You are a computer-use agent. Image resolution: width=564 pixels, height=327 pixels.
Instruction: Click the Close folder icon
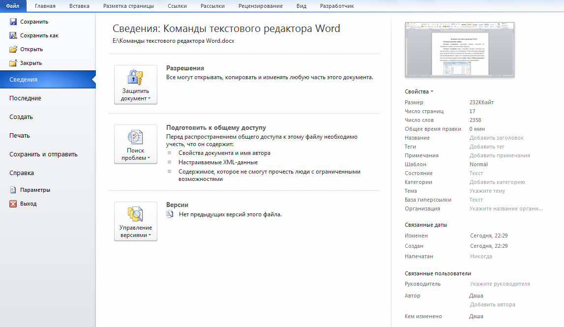coord(13,63)
